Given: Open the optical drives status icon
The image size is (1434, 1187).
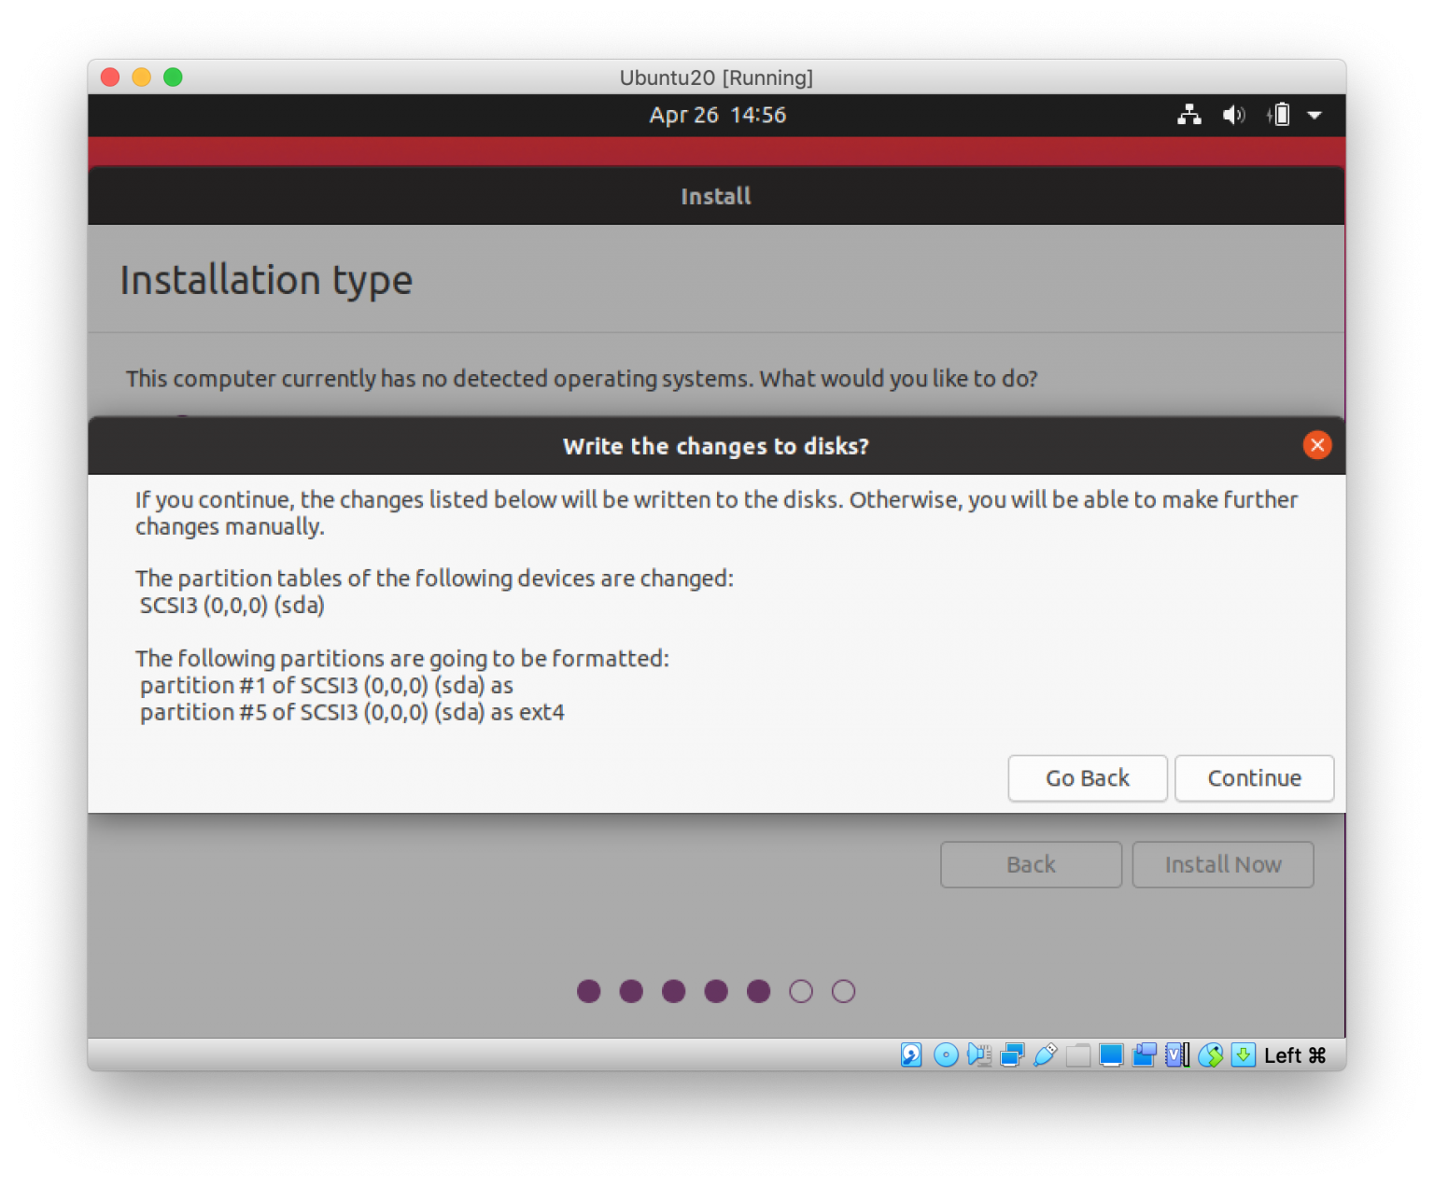Looking at the screenshot, I should tap(946, 1054).
